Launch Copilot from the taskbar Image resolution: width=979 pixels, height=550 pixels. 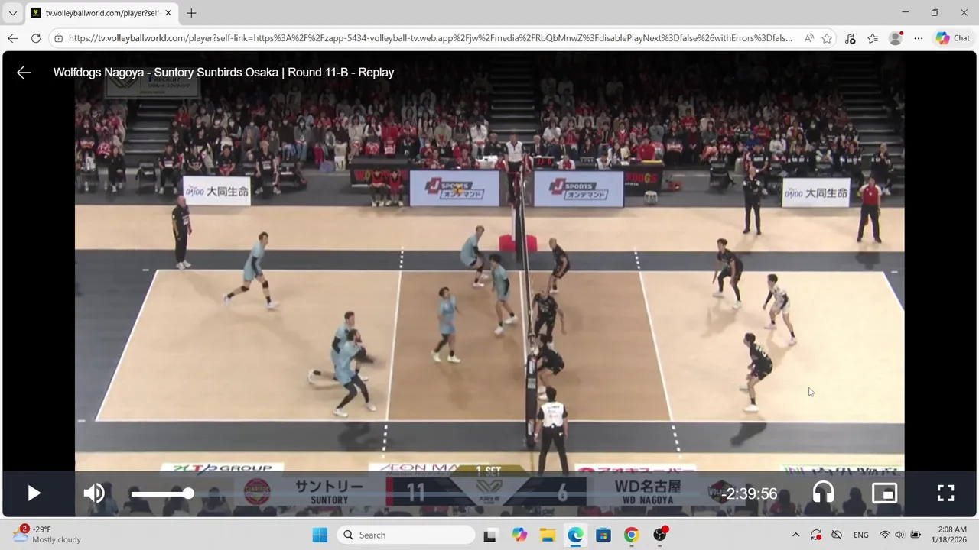(x=519, y=535)
